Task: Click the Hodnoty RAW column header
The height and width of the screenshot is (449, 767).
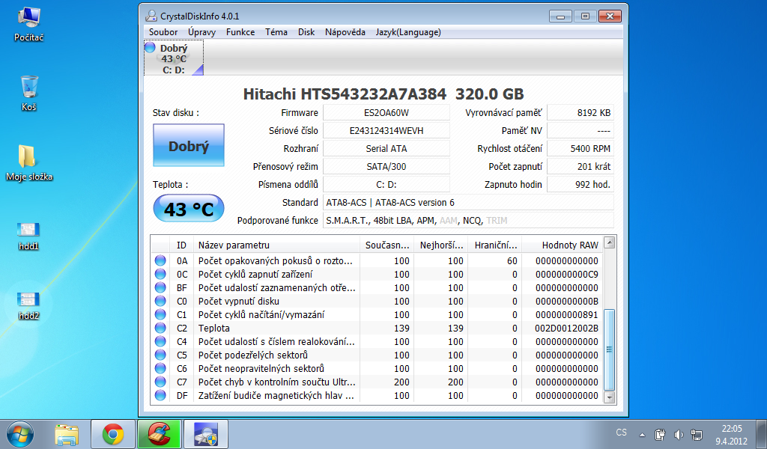Action: click(x=562, y=245)
